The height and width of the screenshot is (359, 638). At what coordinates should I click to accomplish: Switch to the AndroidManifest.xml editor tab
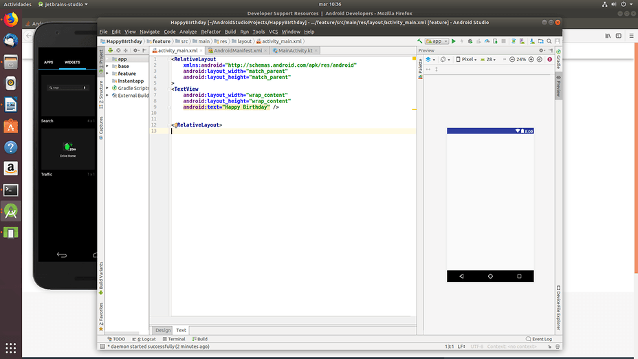pos(238,50)
